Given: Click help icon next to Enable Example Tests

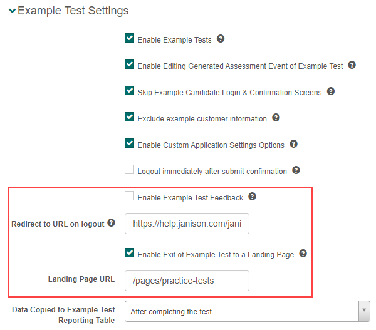Looking at the screenshot, I should tap(221, 39).
